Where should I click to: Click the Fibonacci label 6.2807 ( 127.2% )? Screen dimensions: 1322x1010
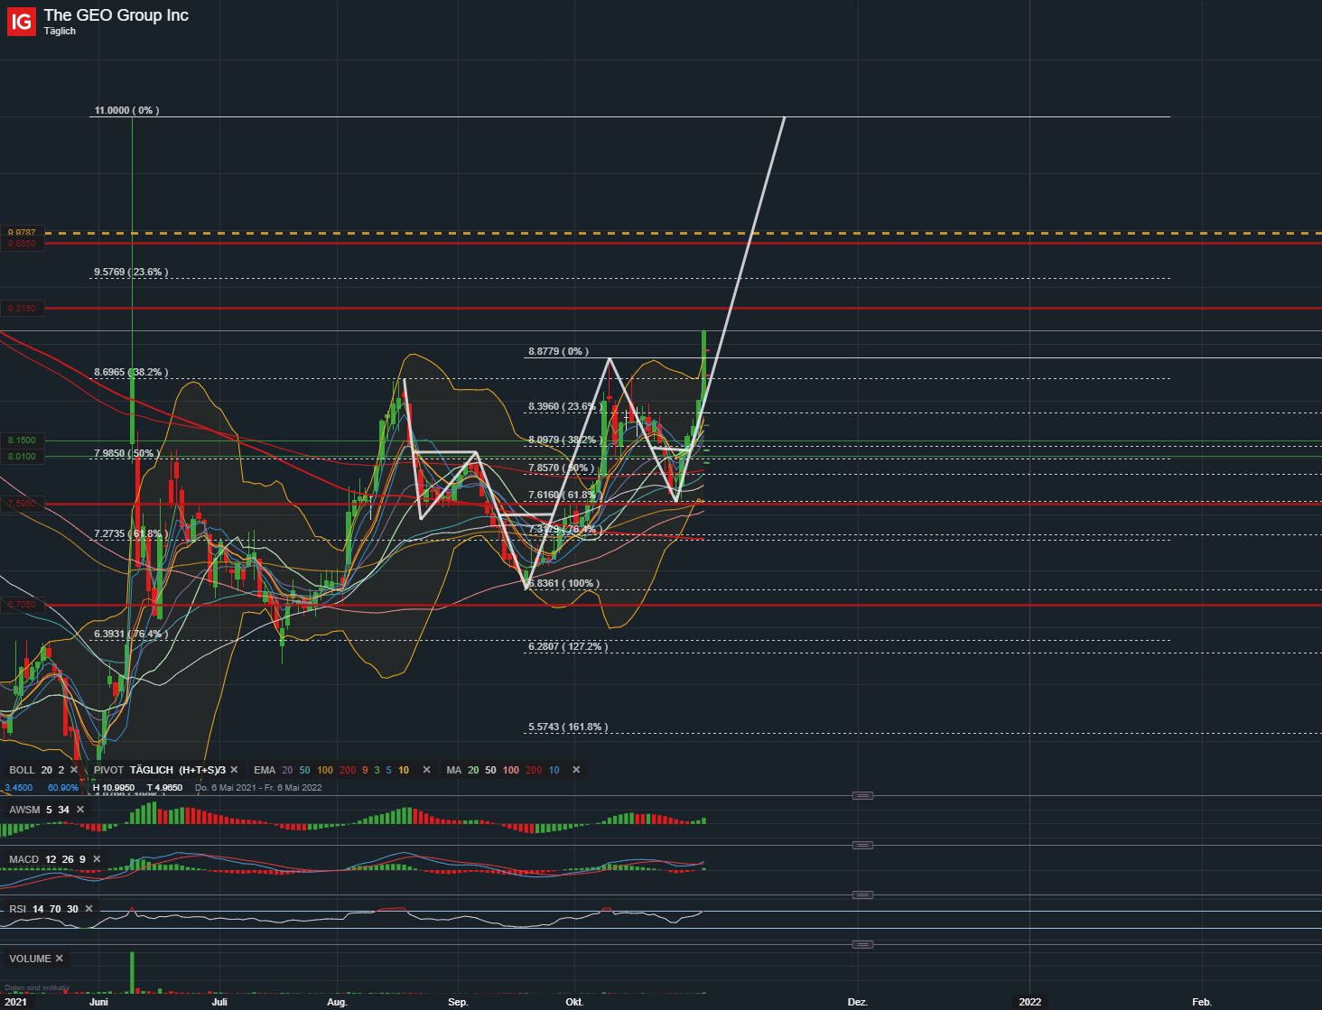568,646
